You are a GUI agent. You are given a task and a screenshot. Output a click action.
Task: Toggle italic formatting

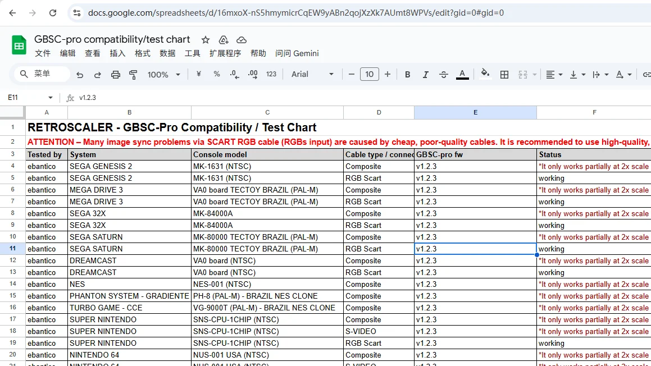click(425, 75)
